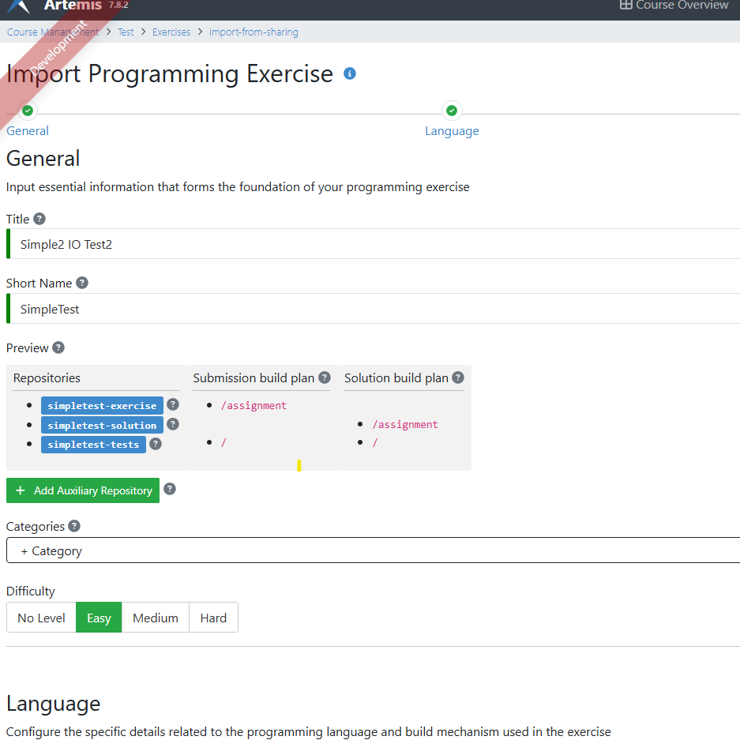Click the help icon next to Short Name

tap(82, 283)
